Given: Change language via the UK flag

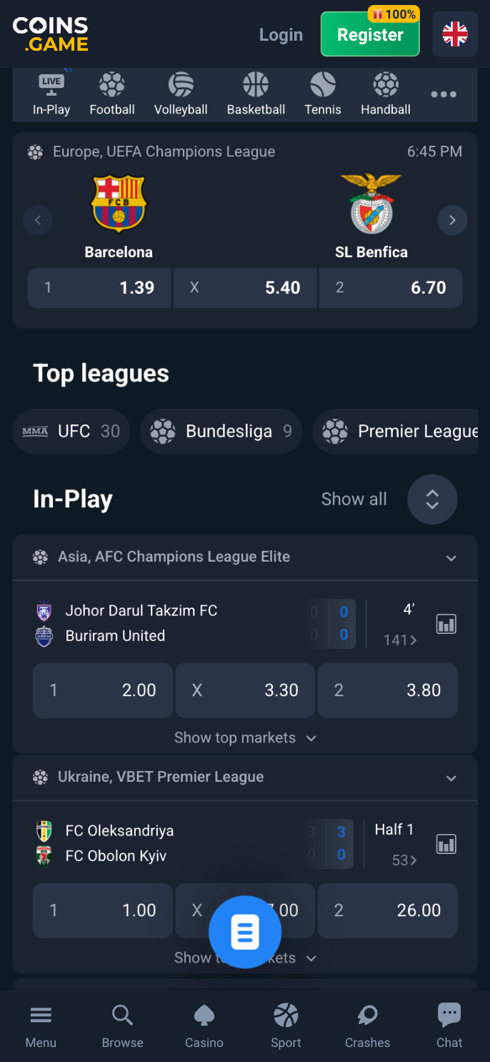Looking at the screenshot, I should 455,34.
